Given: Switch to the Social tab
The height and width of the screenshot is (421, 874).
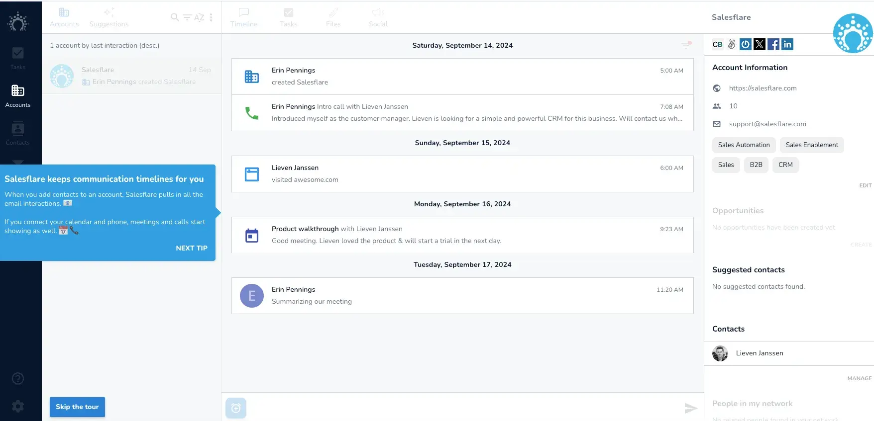Looking at the screenshot, I should pyautogui.click(x=378, y=17).
